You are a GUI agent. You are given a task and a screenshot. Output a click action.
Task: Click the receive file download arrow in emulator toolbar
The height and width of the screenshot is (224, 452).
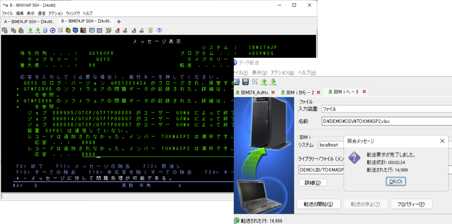point(37,30)
